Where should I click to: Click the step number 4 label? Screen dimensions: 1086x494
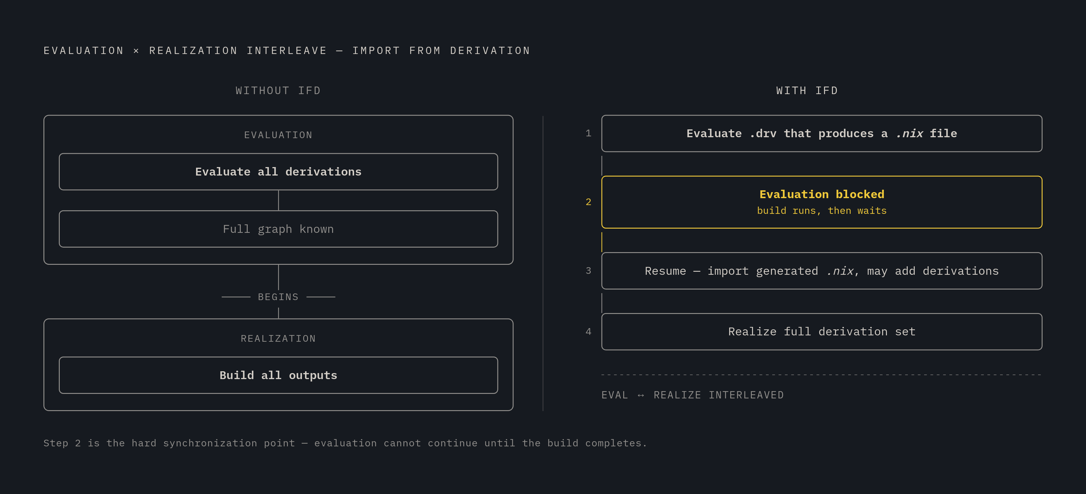point(589,332)
